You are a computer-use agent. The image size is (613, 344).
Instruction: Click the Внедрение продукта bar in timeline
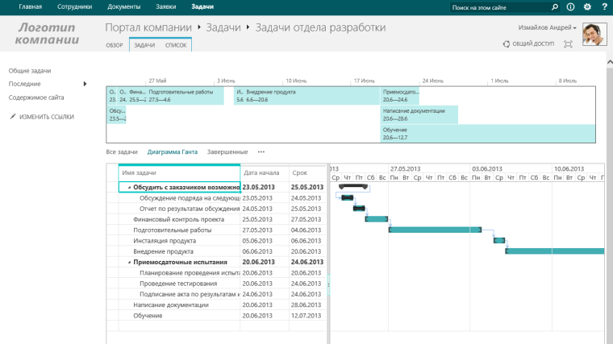[307, 96]
